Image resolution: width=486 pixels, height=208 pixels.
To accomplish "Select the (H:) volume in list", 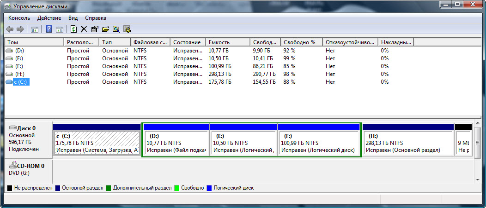I will [19, 74].
